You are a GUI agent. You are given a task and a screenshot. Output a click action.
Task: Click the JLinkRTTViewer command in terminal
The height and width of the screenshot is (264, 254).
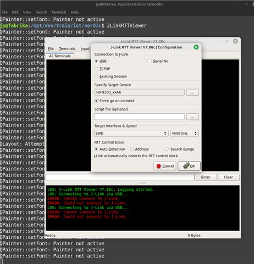[x=126, y=25]
